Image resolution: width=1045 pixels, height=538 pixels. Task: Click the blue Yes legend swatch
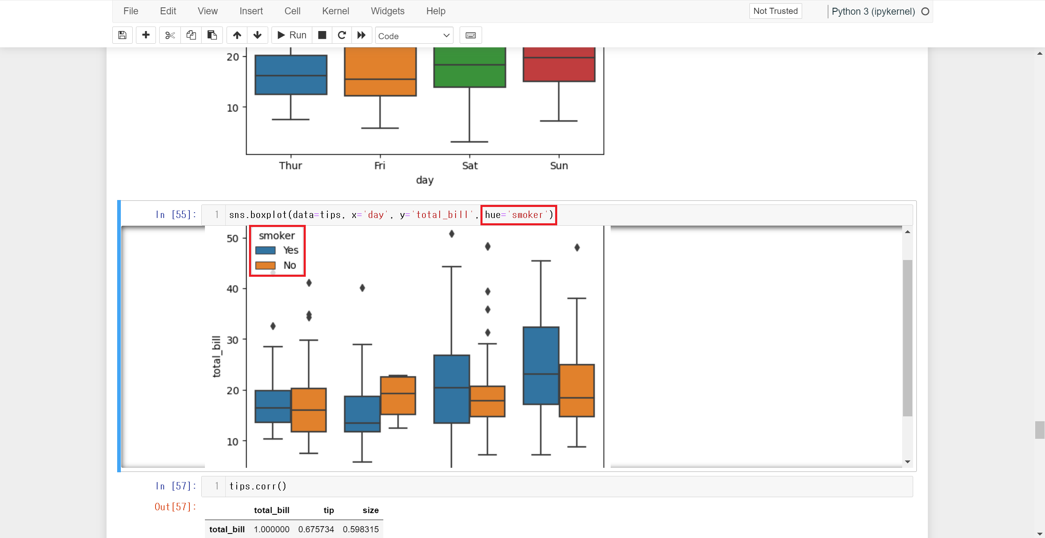coord(265,250)
